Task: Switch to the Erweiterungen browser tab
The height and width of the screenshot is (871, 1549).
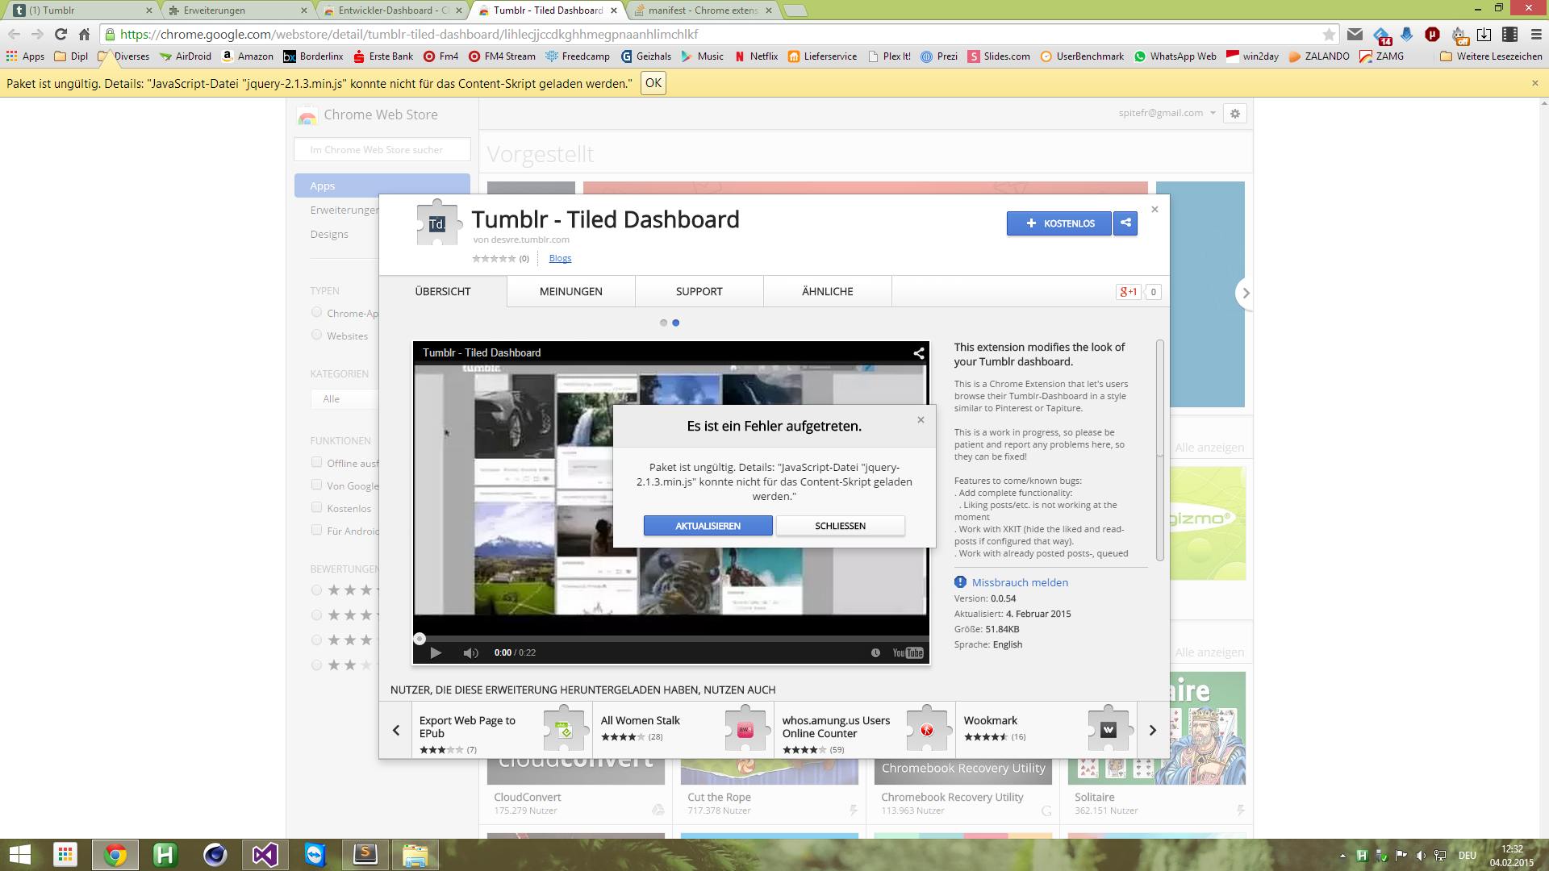Action: (x=236, y=10)
